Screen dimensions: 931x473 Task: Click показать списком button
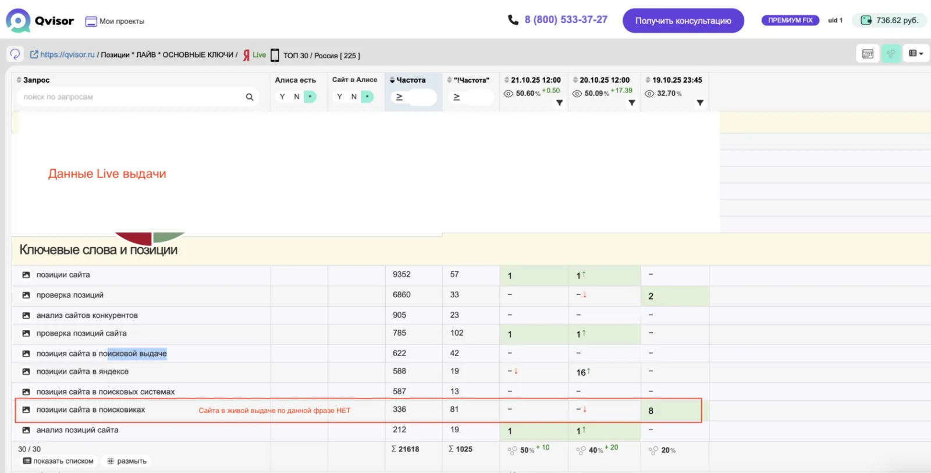(x=58, y=461)
